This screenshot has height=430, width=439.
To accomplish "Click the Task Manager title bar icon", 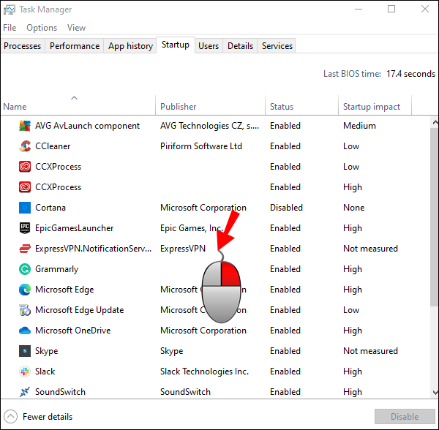I will 10,10.
